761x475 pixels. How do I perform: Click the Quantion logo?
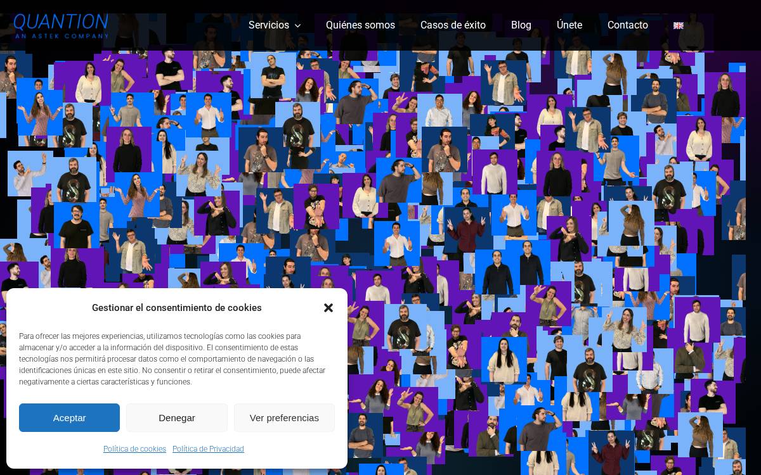(61, 26)
